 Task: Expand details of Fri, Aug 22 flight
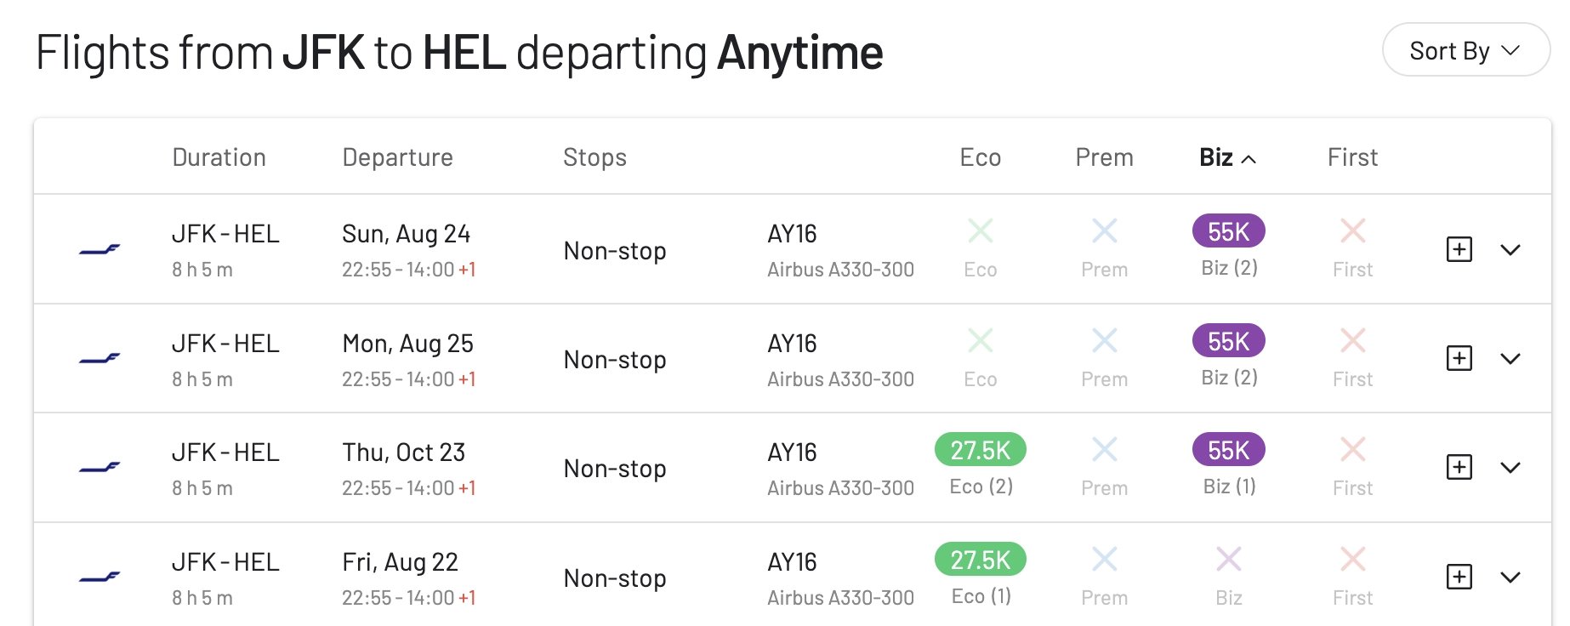1510,577
